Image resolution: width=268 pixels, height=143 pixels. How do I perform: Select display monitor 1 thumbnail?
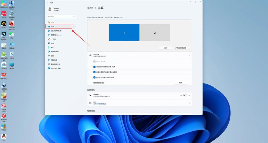point(124,32)
